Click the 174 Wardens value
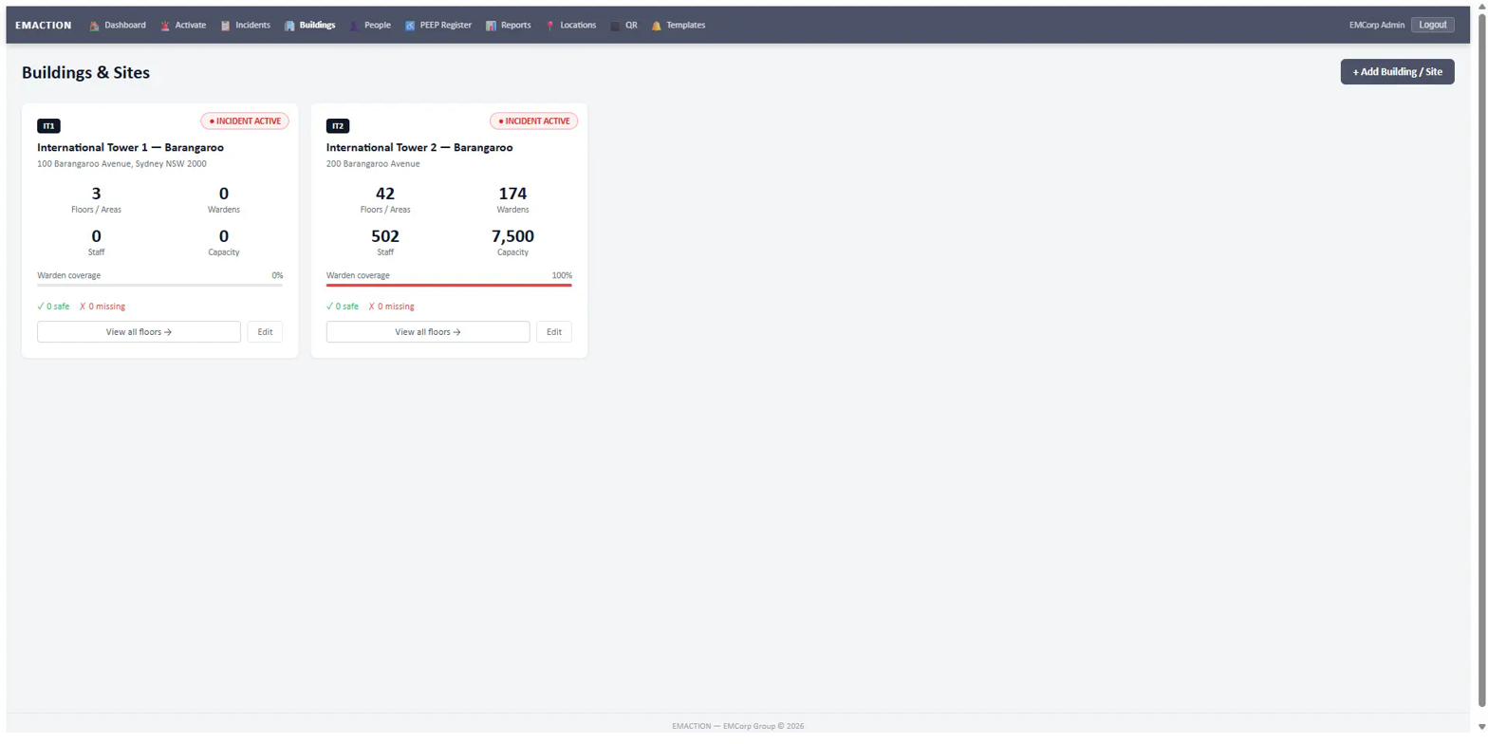The width and height of the screenshot is (1488, 744). pos(512,194)
